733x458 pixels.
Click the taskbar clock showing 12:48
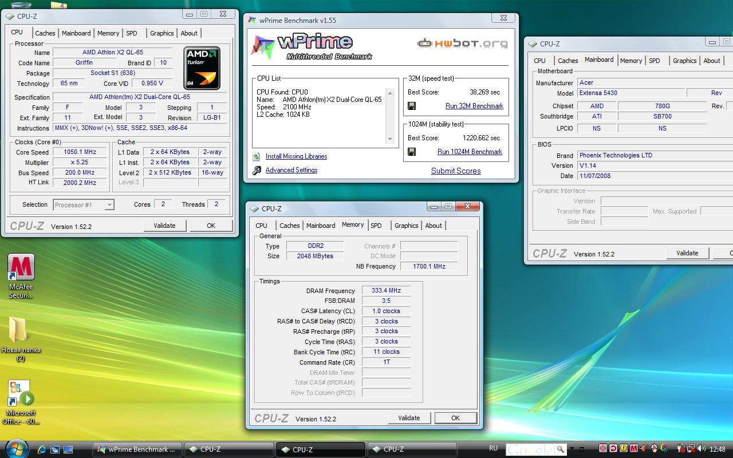[x=718, y=449]
